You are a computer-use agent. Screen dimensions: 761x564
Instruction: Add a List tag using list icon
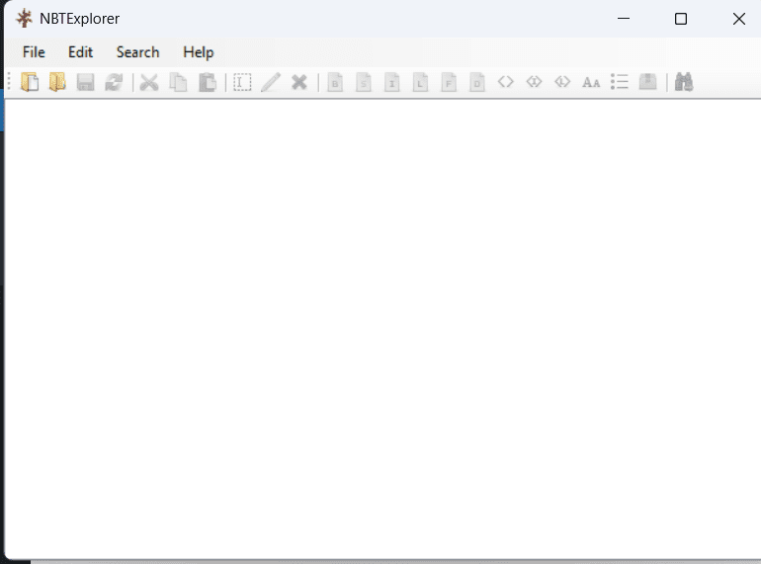click(x=620, y=82)
